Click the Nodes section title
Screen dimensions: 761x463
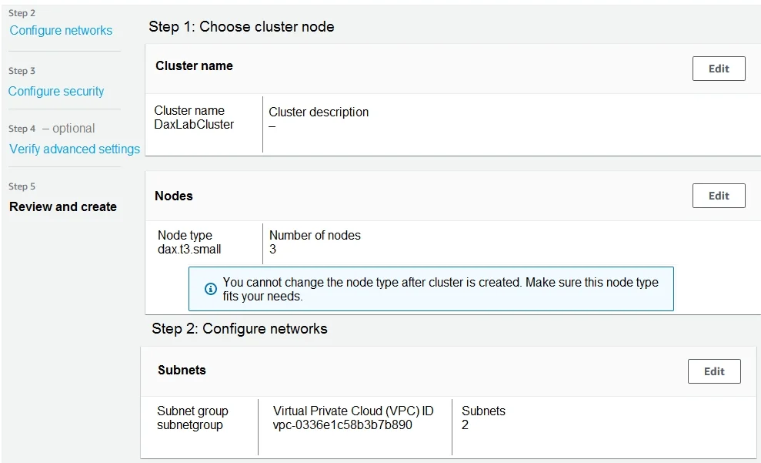pyautogui.click(x=174, y=196)
